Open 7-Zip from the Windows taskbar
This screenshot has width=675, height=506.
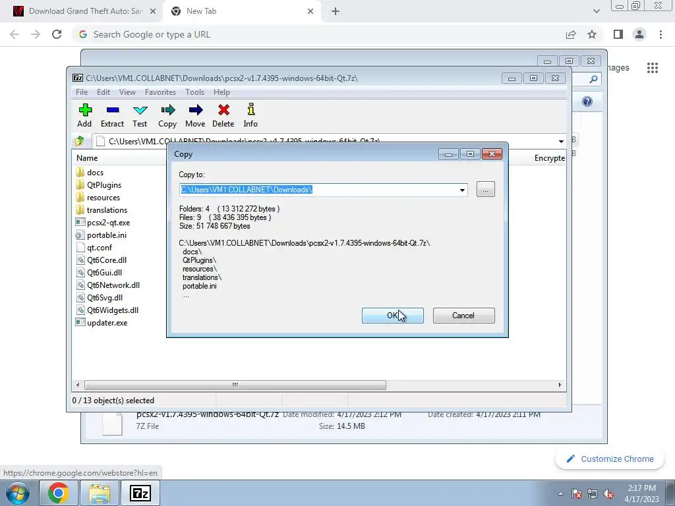(x=140, y=493)
